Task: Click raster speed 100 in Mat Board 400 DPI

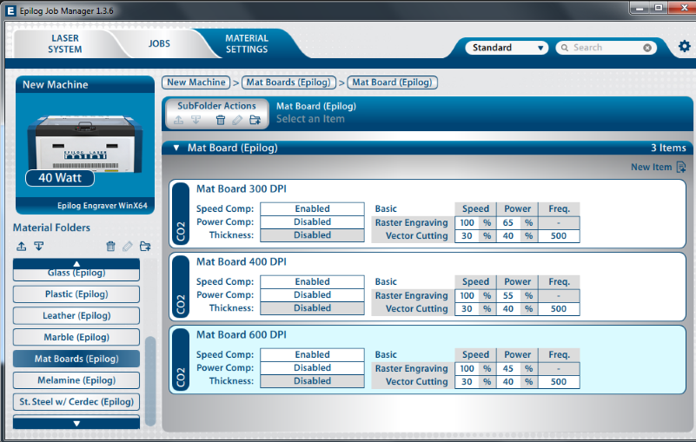Action: coord(467,295)
